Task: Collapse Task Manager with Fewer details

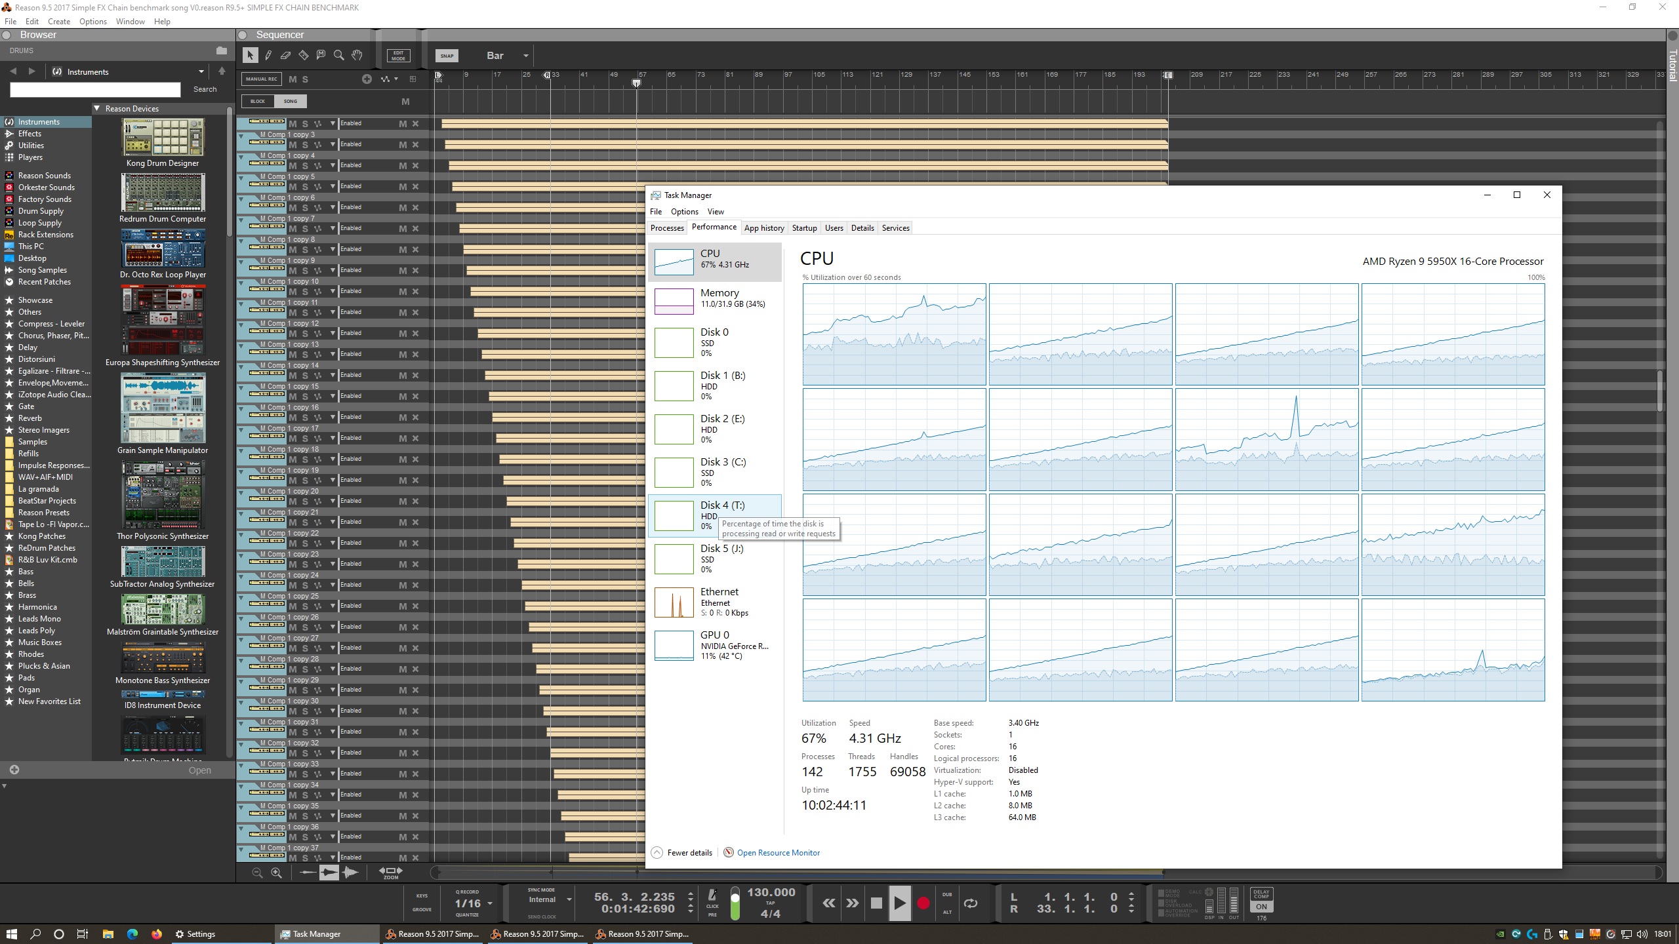Action: click(681, 852)
